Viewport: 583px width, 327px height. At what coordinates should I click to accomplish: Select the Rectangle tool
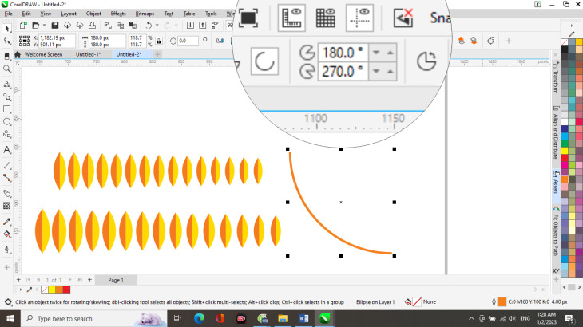point(6,109)
